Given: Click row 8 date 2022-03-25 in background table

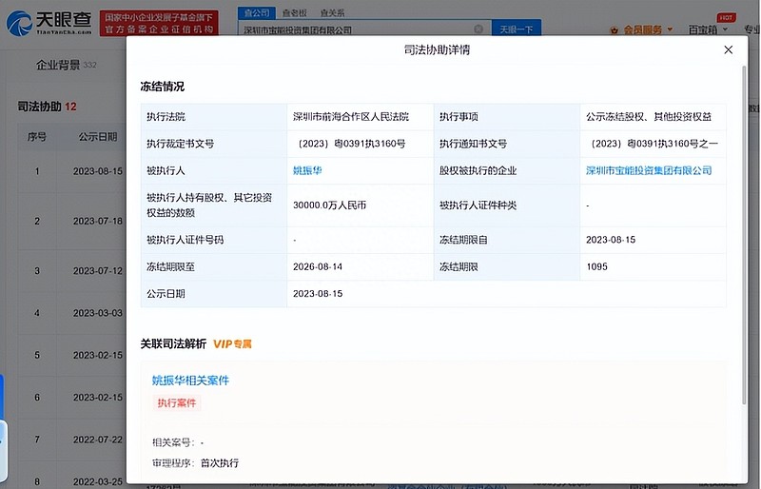Looking at the screenshot, I should click(98, 481).
